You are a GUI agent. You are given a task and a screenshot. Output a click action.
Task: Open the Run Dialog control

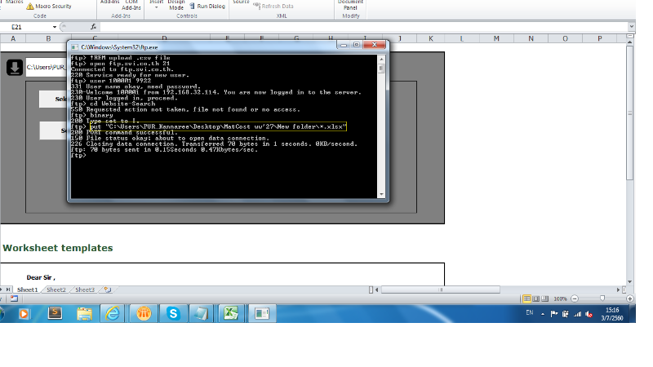point(207,6)
